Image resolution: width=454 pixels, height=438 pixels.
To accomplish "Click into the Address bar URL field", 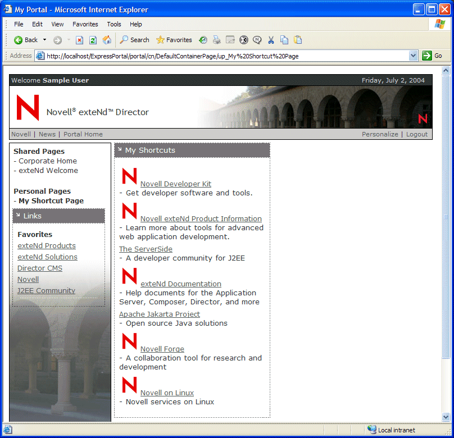I will [228, 56].
